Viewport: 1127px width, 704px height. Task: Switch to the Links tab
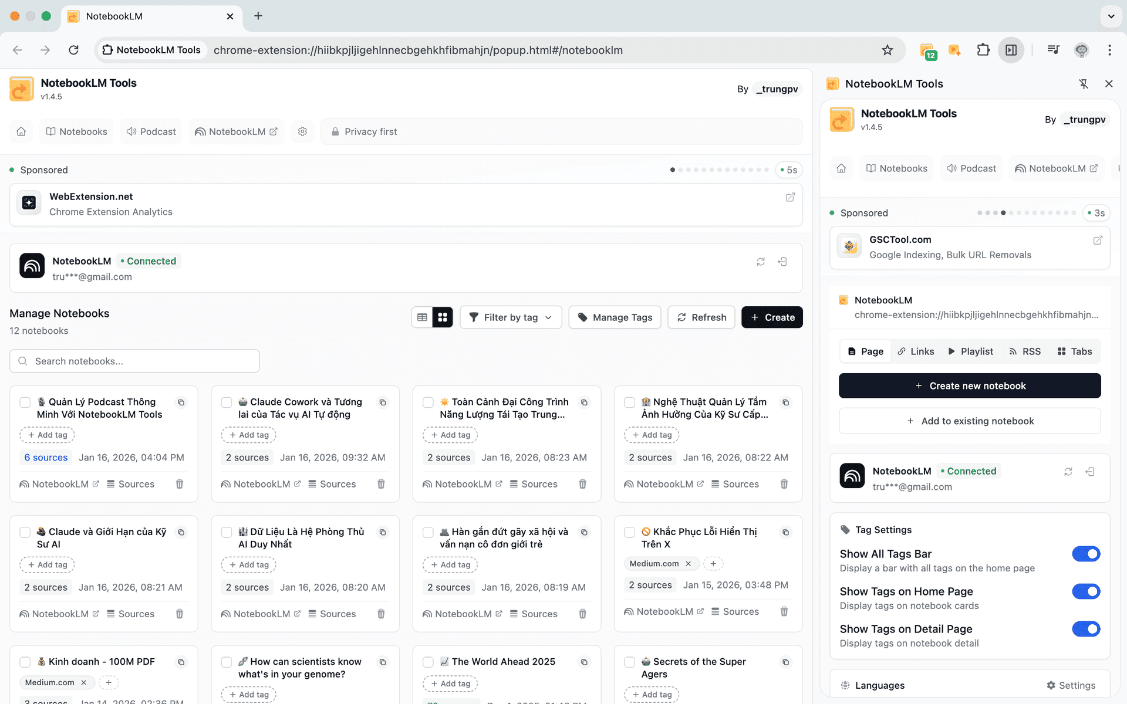(x=916, y=351)
